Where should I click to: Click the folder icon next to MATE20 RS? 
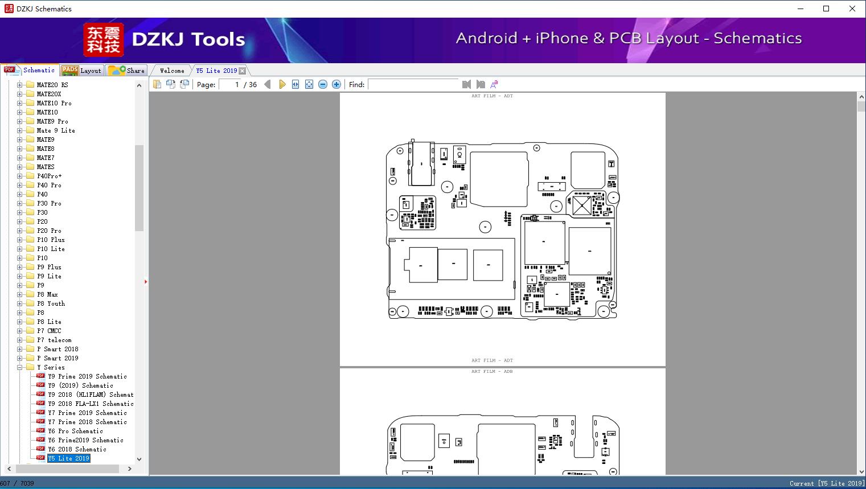pyautogui.click(x=30, y=85)
